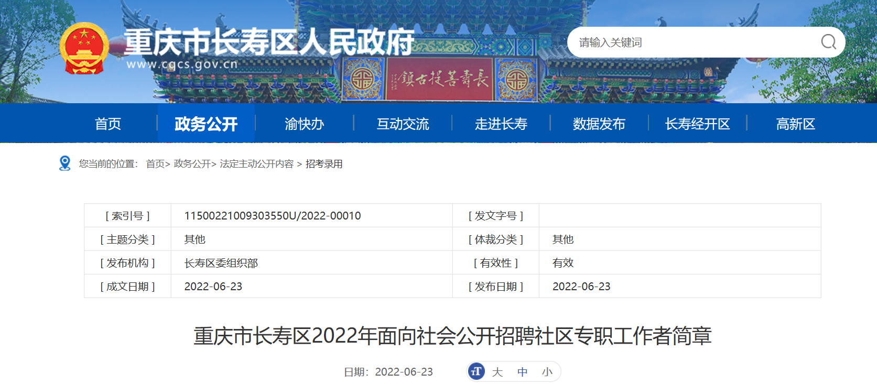The width and height of the screenshot is (877, 384).
Task: Click the search magnifier icon
Action: 828,42
